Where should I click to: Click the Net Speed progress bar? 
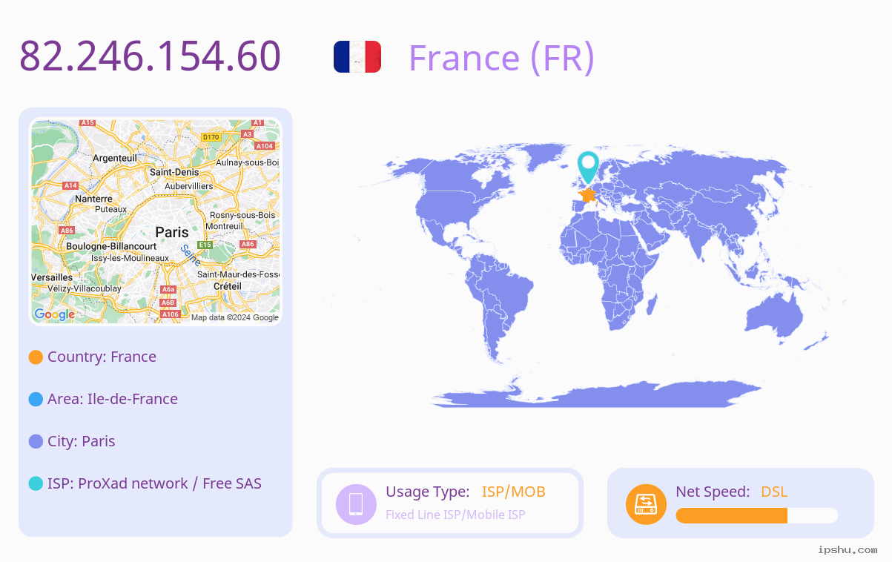757,515
